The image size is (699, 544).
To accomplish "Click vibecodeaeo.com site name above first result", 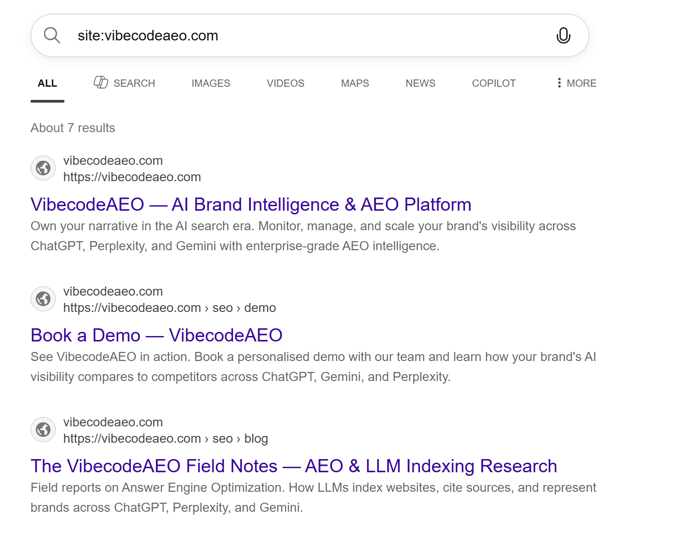I will [x=113, y=161].
